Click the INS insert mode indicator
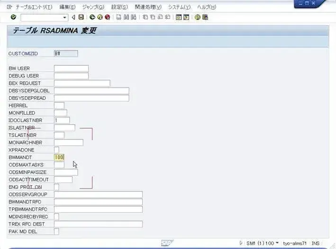 [x=316, y=243]
